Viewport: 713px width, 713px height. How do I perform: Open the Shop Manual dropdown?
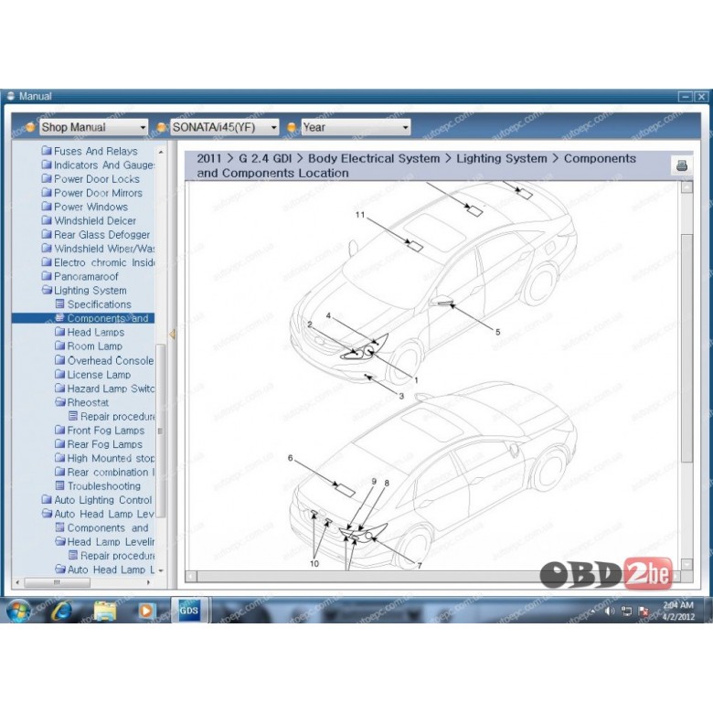click(93, 127)
